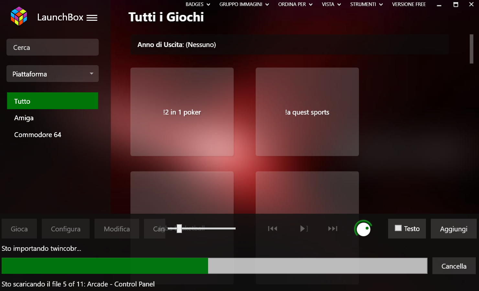Click the 'Anno di Uscita: (Nessuno)' group header
479x291 pixels.
[x=290, y=44]
